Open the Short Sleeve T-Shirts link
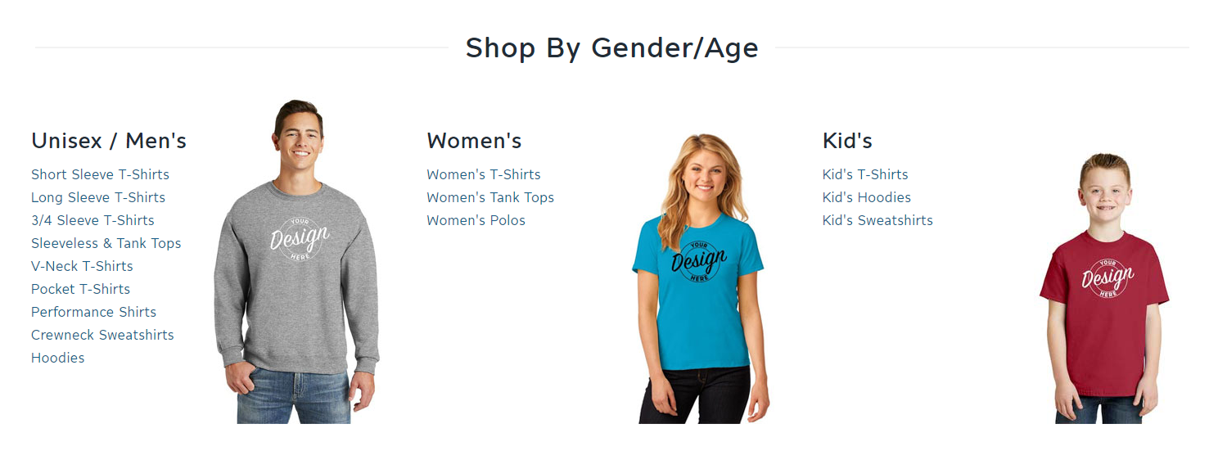Image resolution: width=1227 pixels, height=451 pixels. [100, 174]
